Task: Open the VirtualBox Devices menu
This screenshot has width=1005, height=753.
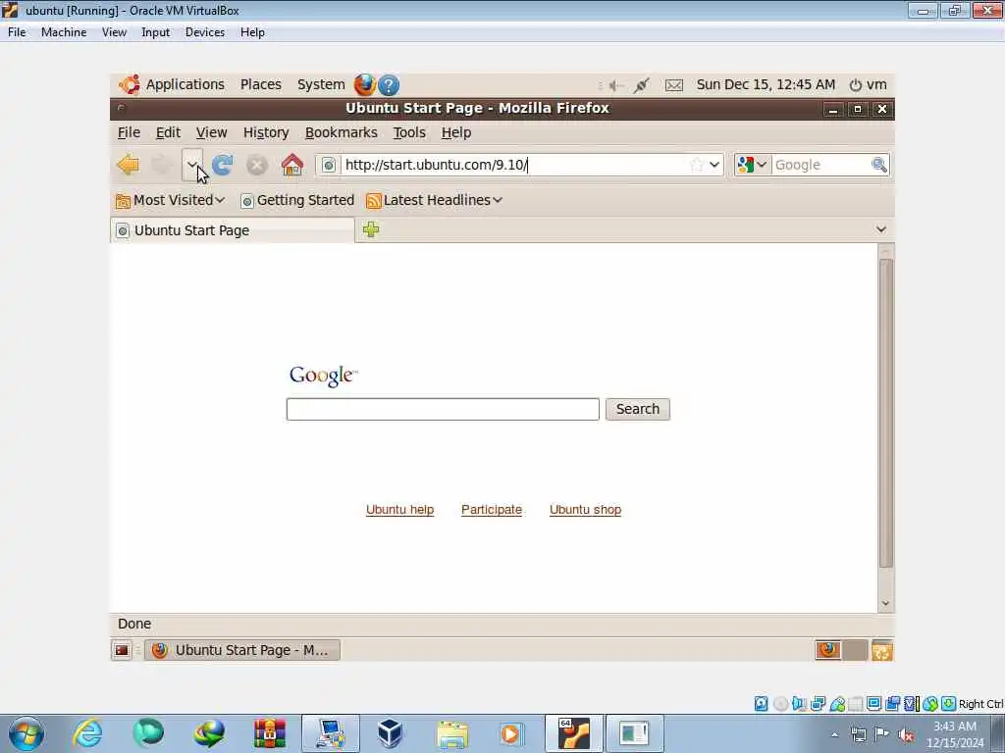Action: [x=205, y=32]
